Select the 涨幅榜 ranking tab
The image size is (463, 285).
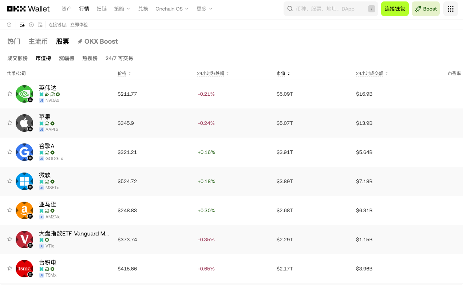67,58
